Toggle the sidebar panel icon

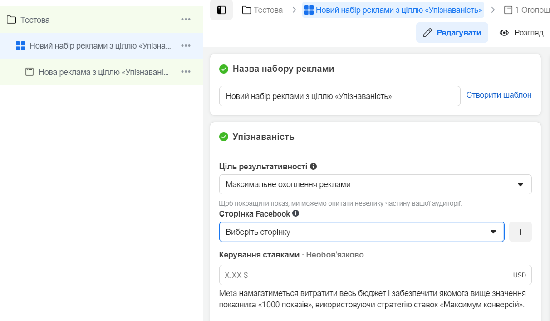[221, 10]
